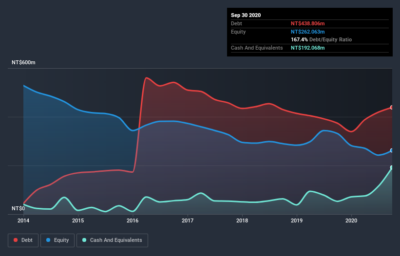Click the Equity label in tooltip

click(238, 32)
